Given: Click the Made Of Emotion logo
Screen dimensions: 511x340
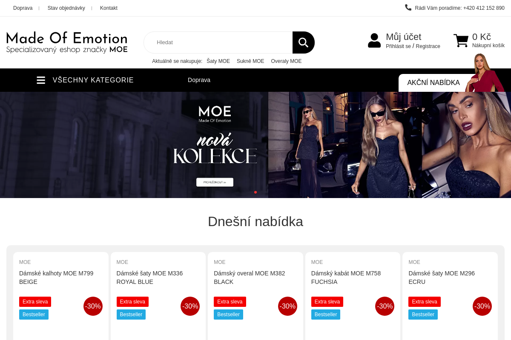Looking at the screenshot, I should pos(67,42).
